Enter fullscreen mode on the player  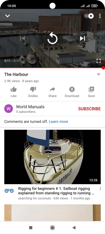pyautogui.click(x=99, y=61)
